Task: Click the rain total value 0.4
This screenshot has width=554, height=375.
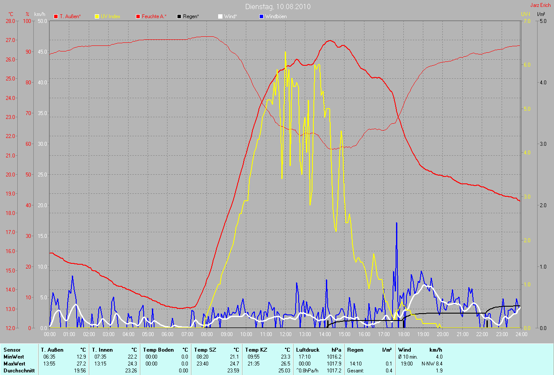Action: coord(389,371)
